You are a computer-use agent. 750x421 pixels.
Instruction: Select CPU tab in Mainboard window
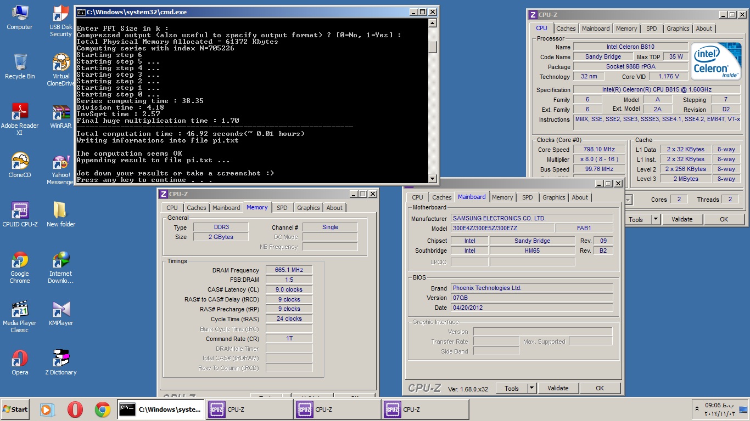click(417, 197)
